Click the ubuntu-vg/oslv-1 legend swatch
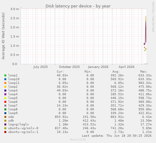 point(5,132)
